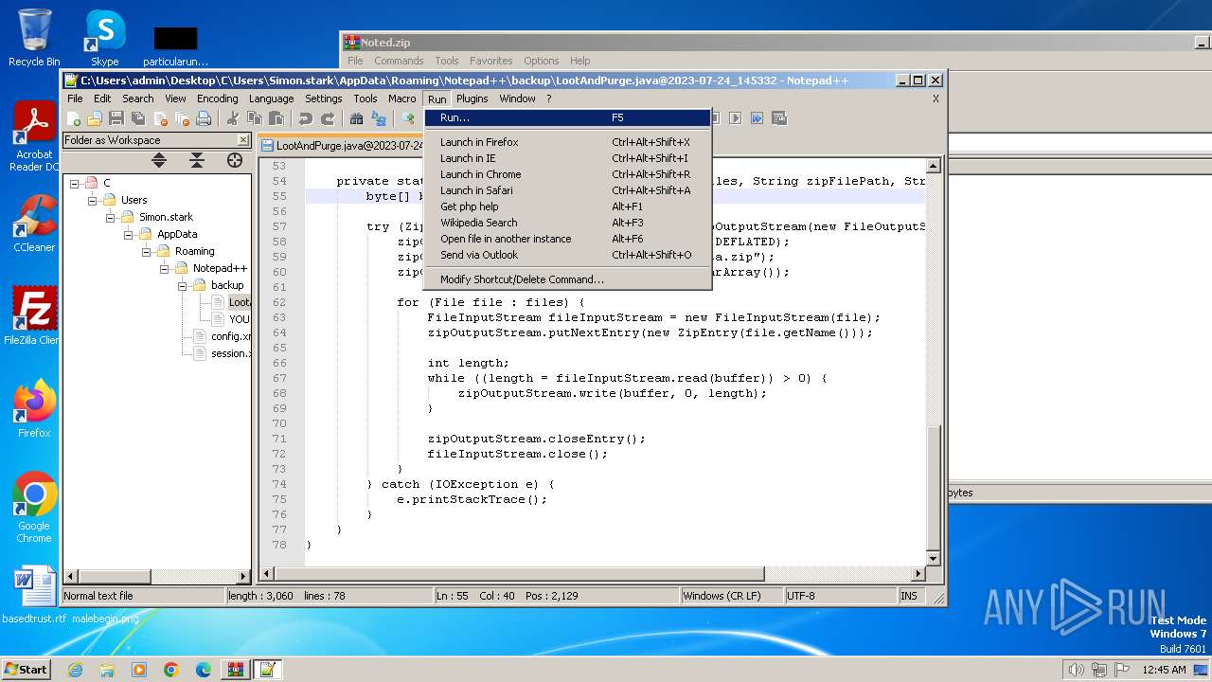This screenshot has width=1212, height=682.
Task: Select the LootAndPurge file in tree
Action: [239, 302]
